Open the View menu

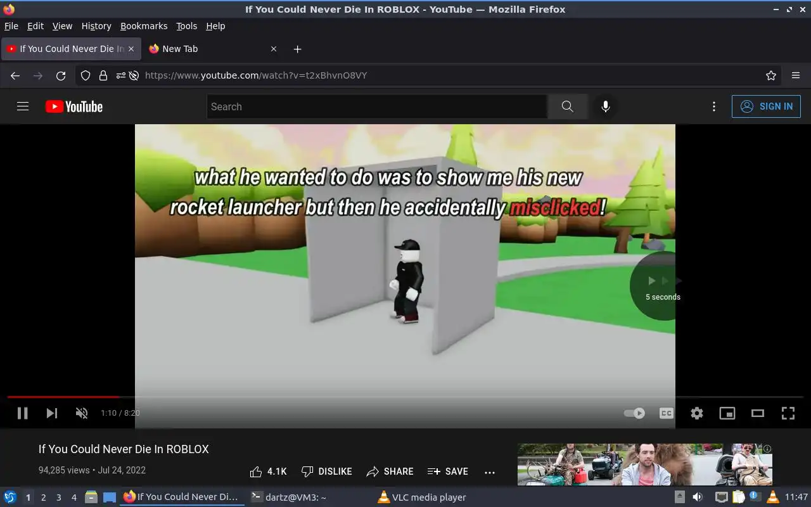tap(62, 26)
